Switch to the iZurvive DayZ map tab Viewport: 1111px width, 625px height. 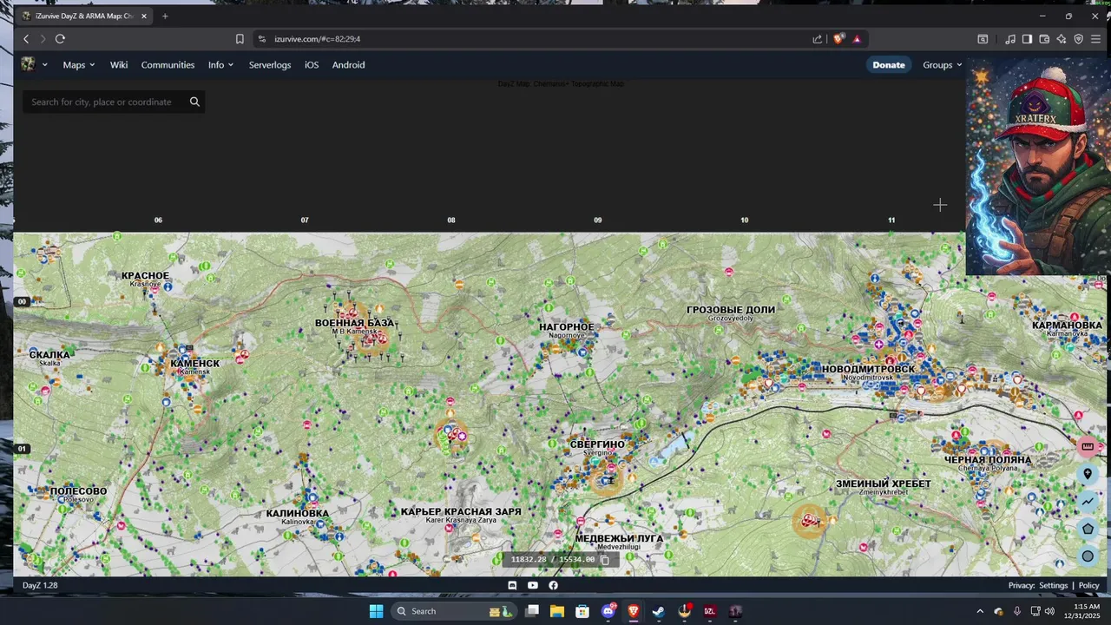[84, 16]
